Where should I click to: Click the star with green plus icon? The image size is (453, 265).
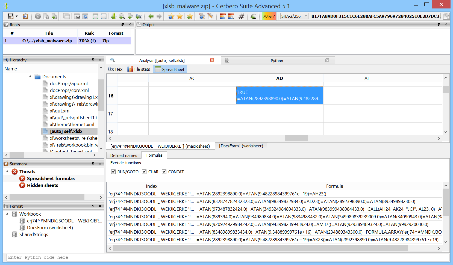tap(190, 16)
